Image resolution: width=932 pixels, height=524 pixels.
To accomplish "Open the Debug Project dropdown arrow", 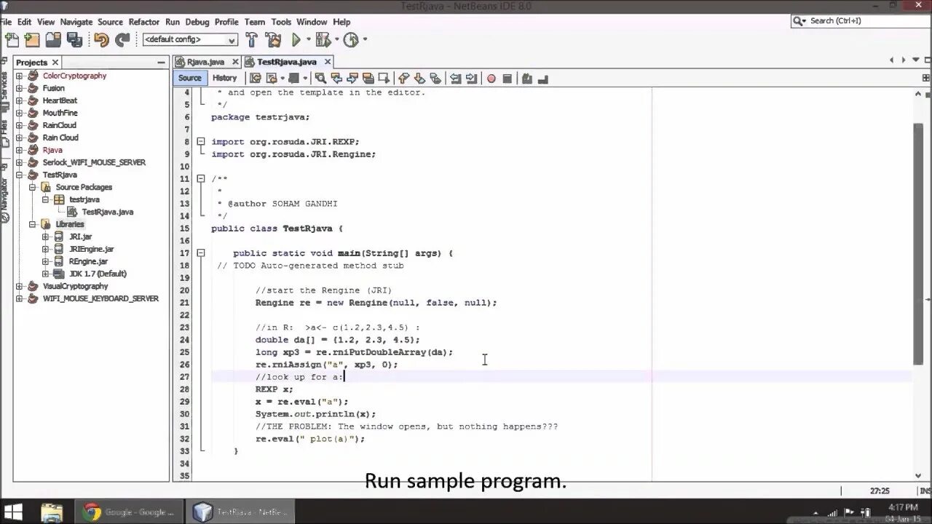I will coord(336,40).
